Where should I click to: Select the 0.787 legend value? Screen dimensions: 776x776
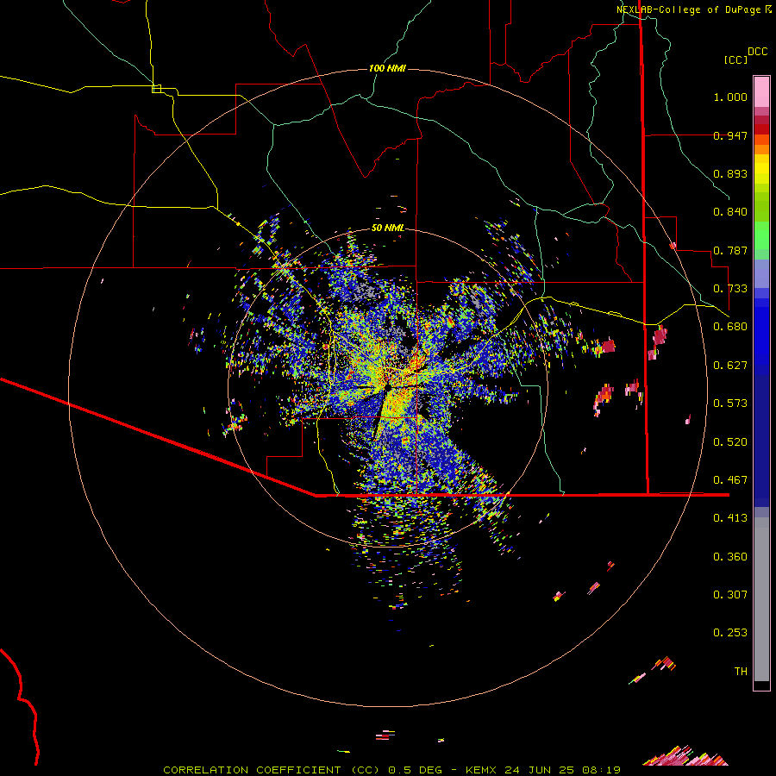(730, 250)
